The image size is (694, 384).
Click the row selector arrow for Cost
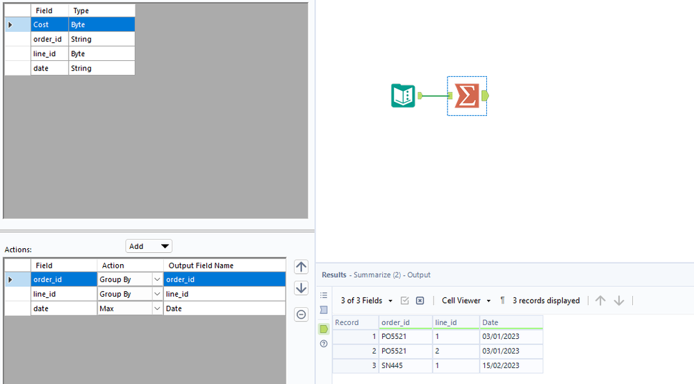17,25
